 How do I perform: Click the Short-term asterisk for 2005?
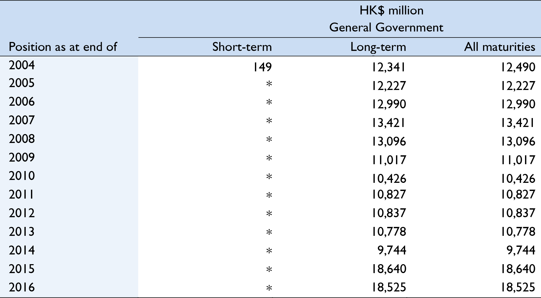(269, 84)
